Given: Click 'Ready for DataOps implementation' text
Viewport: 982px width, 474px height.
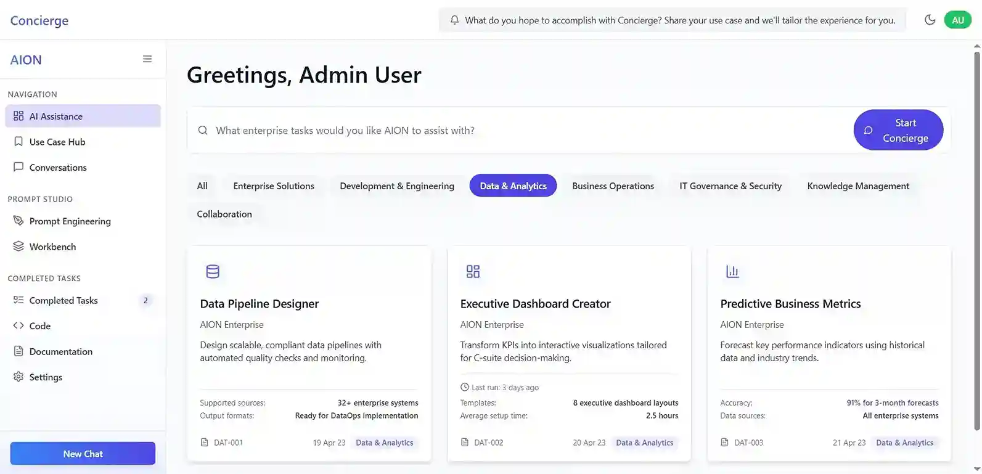Looking at the screenshot, I should coord(356,415).
